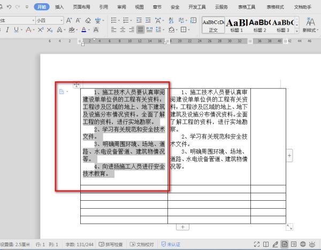Apply strikethrough to selected text
321x250 pixels.
[x=27, y=30]
